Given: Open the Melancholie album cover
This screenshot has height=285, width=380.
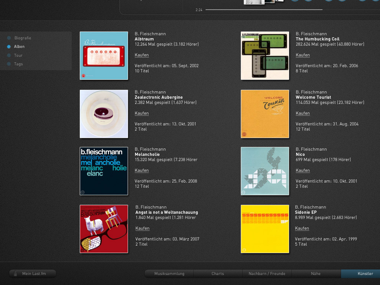Looking at the screenshot, I should pos(104,171).
